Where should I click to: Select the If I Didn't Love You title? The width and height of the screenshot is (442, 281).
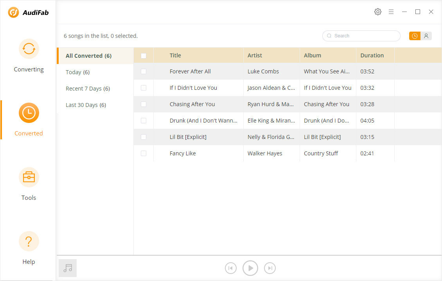pyautogui.click(x=193, y=88)
